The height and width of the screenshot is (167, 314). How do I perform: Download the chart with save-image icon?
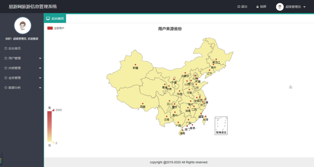[x=290, y=87]
